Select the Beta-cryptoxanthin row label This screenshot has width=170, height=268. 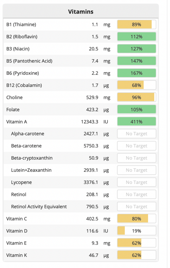(x=32, y=158)
